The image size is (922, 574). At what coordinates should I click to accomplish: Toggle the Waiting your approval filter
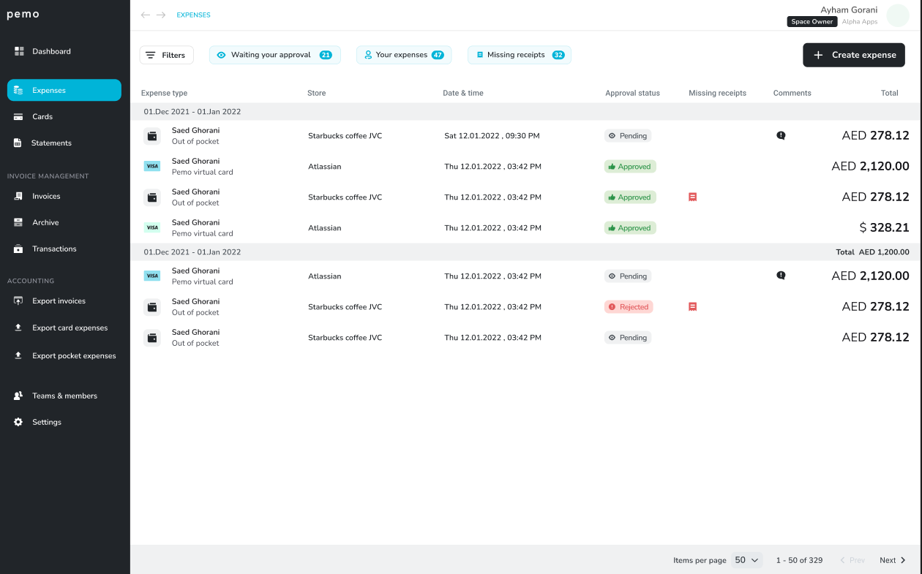click(x=274, y=55)
